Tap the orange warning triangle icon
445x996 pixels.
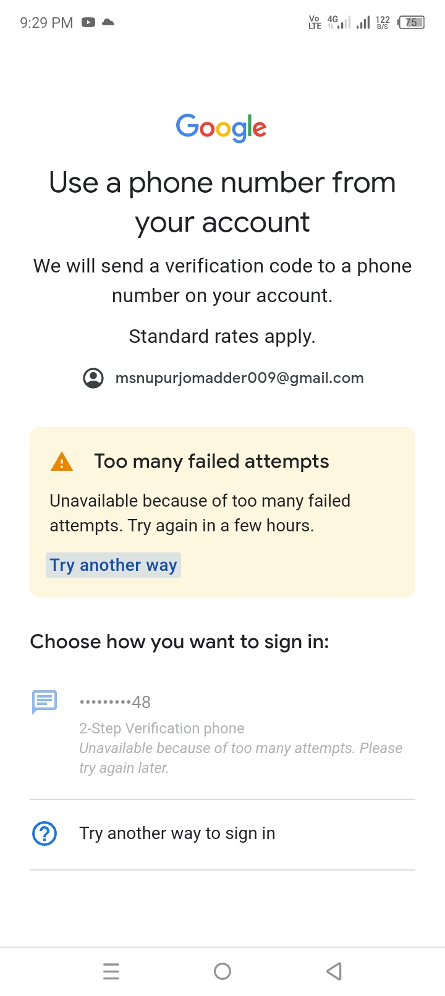62,462
